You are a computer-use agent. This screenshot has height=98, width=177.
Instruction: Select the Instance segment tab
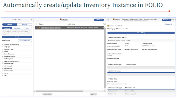(x=7, y=28)
